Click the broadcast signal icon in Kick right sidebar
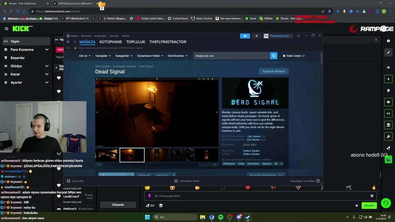The image size is (395, 222). pos(388,113)
